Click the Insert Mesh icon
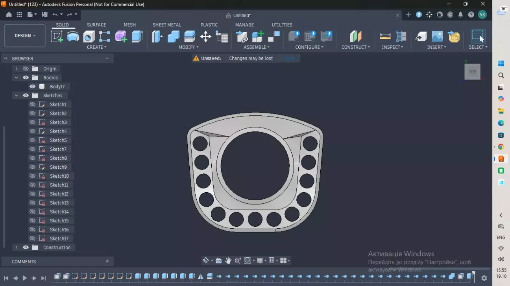The height and width of the screenshot is (286, 510). 454,36
